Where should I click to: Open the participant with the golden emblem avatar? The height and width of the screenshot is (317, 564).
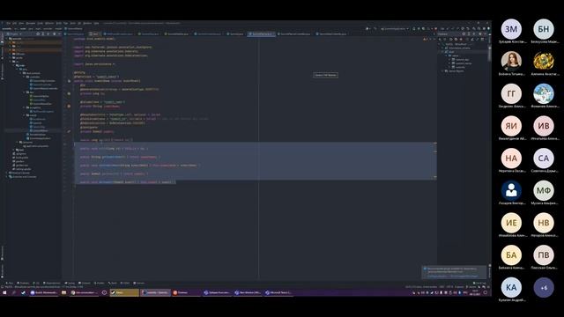point(544,62)
